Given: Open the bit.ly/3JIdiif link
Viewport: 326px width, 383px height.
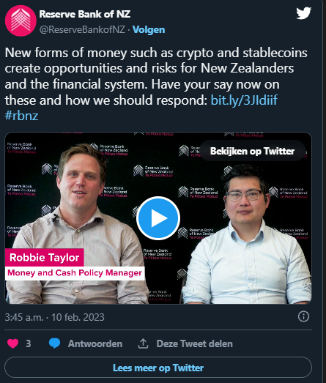Looking at the screenshot, I should pos(244,100).
